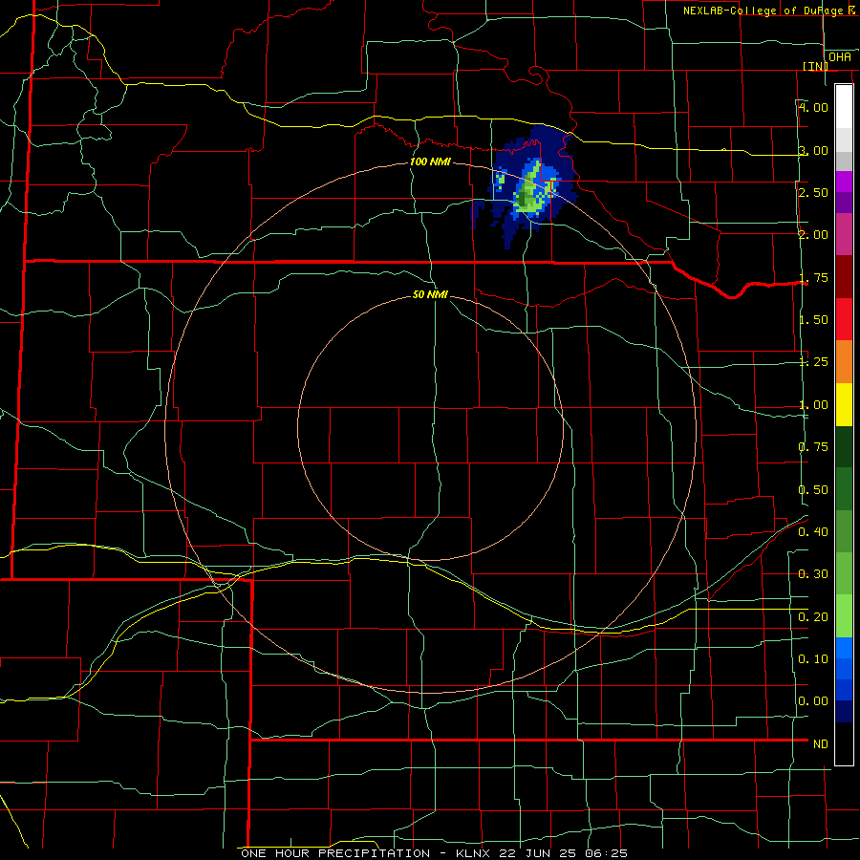Select the white 4.00 color swatch
Viewport: 860px width, 860px height.
844,107
